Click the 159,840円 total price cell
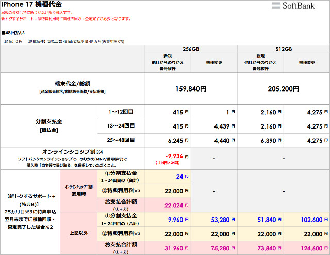This screenshot has height=255, width=330. tap(191, 88)
